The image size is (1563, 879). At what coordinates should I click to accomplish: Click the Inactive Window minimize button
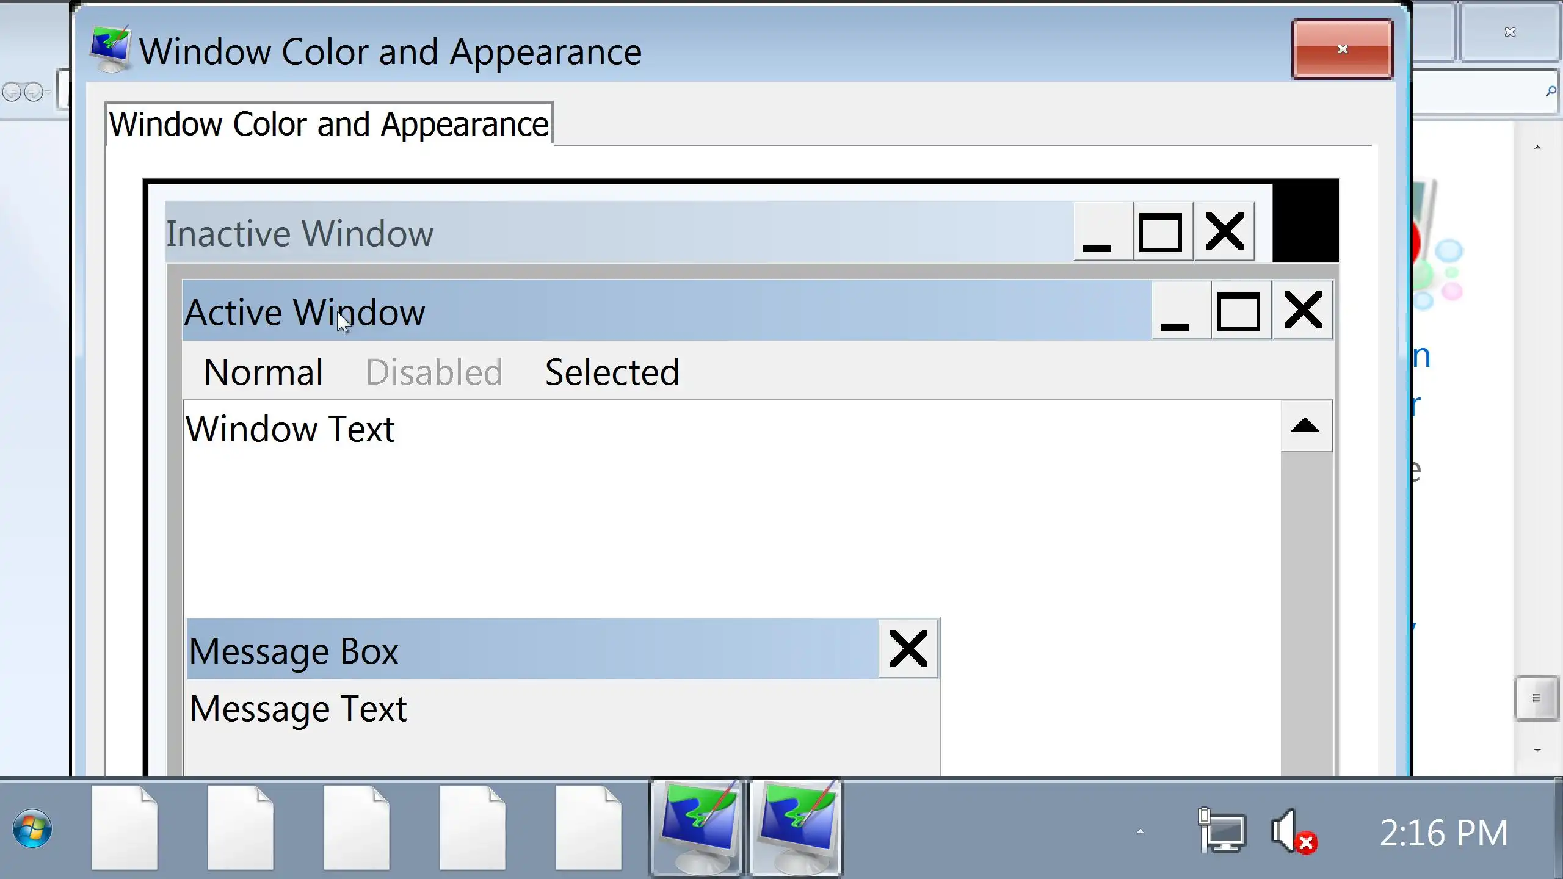[1102, 233]
